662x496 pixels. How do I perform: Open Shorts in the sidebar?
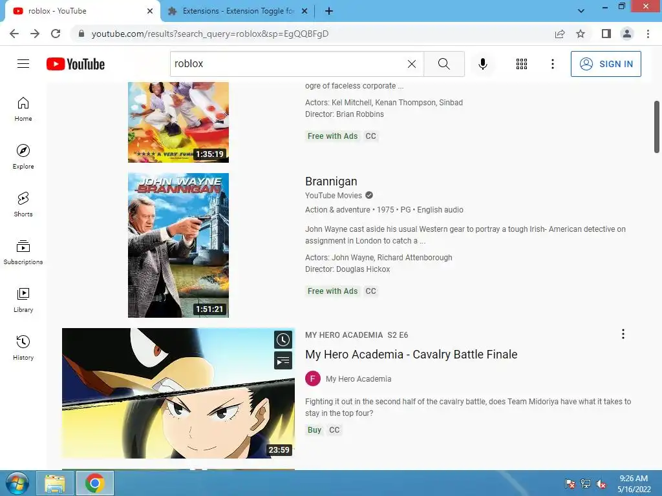(23, 205)
